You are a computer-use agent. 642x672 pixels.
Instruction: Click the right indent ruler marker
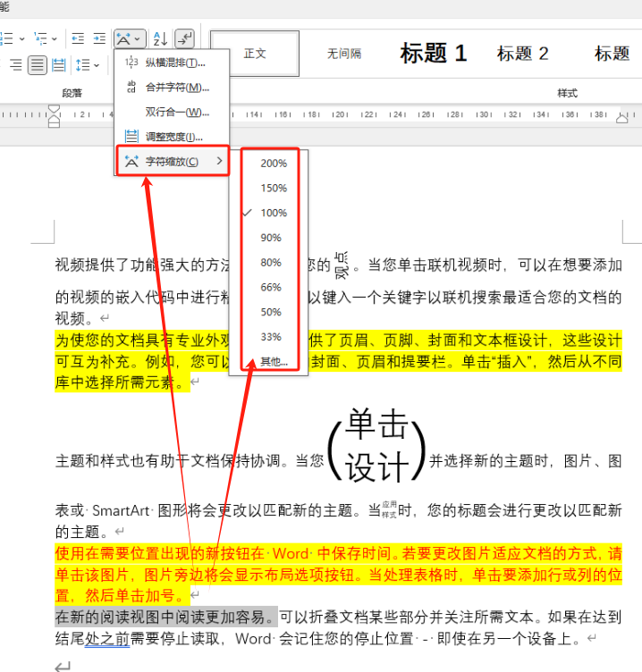pyautogui.click(x=621, y=119)
